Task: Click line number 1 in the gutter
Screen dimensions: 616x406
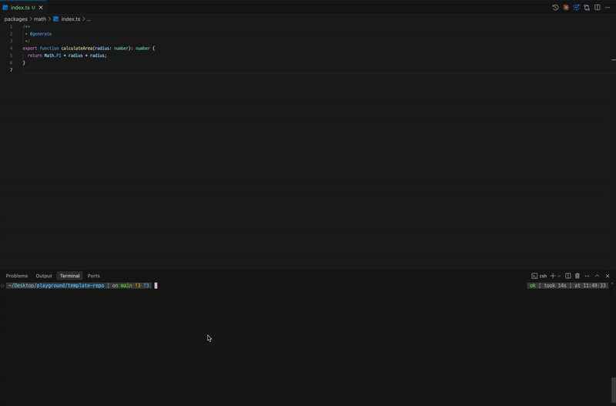Action: pos(11,27)
